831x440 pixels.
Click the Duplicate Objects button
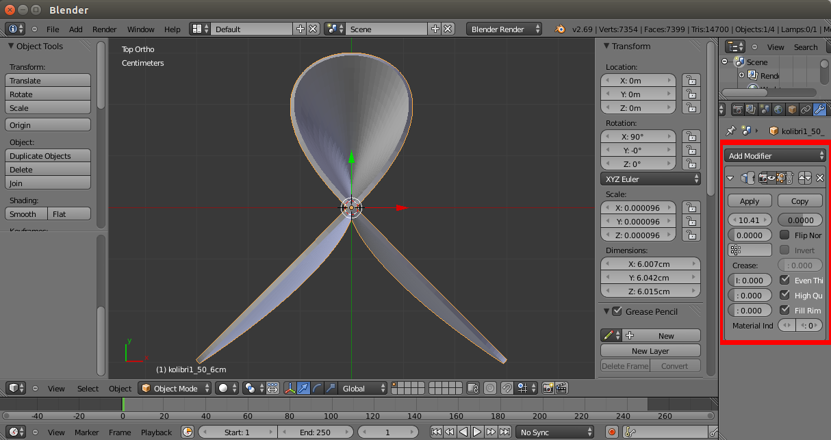tap(48, 155)
